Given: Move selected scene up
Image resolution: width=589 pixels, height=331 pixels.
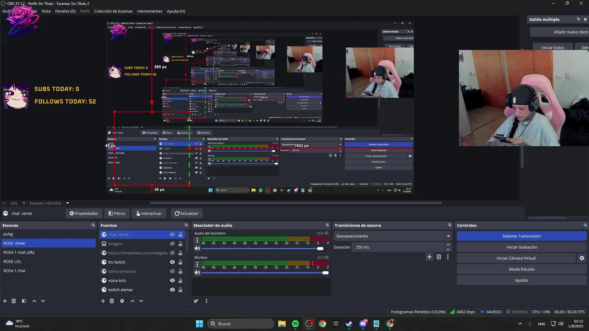Looking at the screenshot, I should pyautogui.click(x=34, y=301).
